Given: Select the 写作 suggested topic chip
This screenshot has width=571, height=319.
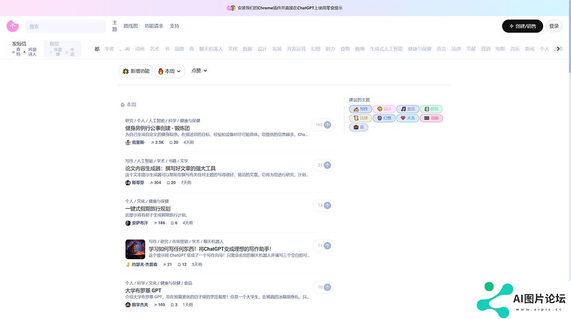Looking at the screenshot, I should [x=361, y=109].
